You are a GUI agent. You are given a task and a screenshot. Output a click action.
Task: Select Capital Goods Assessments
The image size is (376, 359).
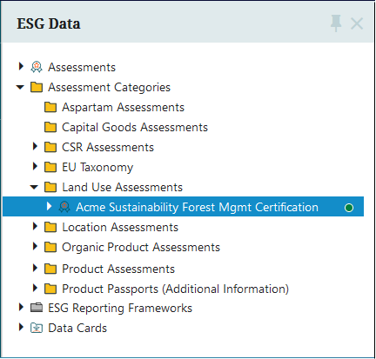click(135, 128)
